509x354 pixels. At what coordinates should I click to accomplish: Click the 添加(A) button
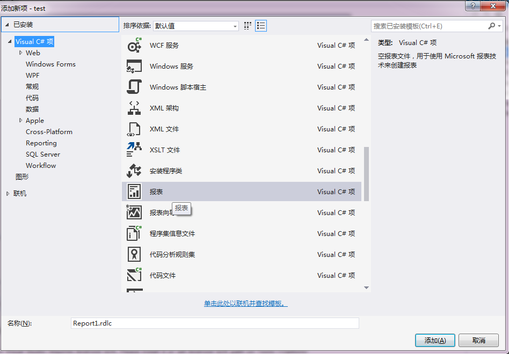click(x=435, y=341)
